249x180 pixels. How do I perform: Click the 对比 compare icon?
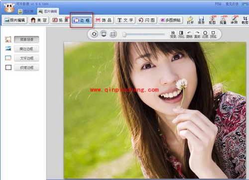181,34
